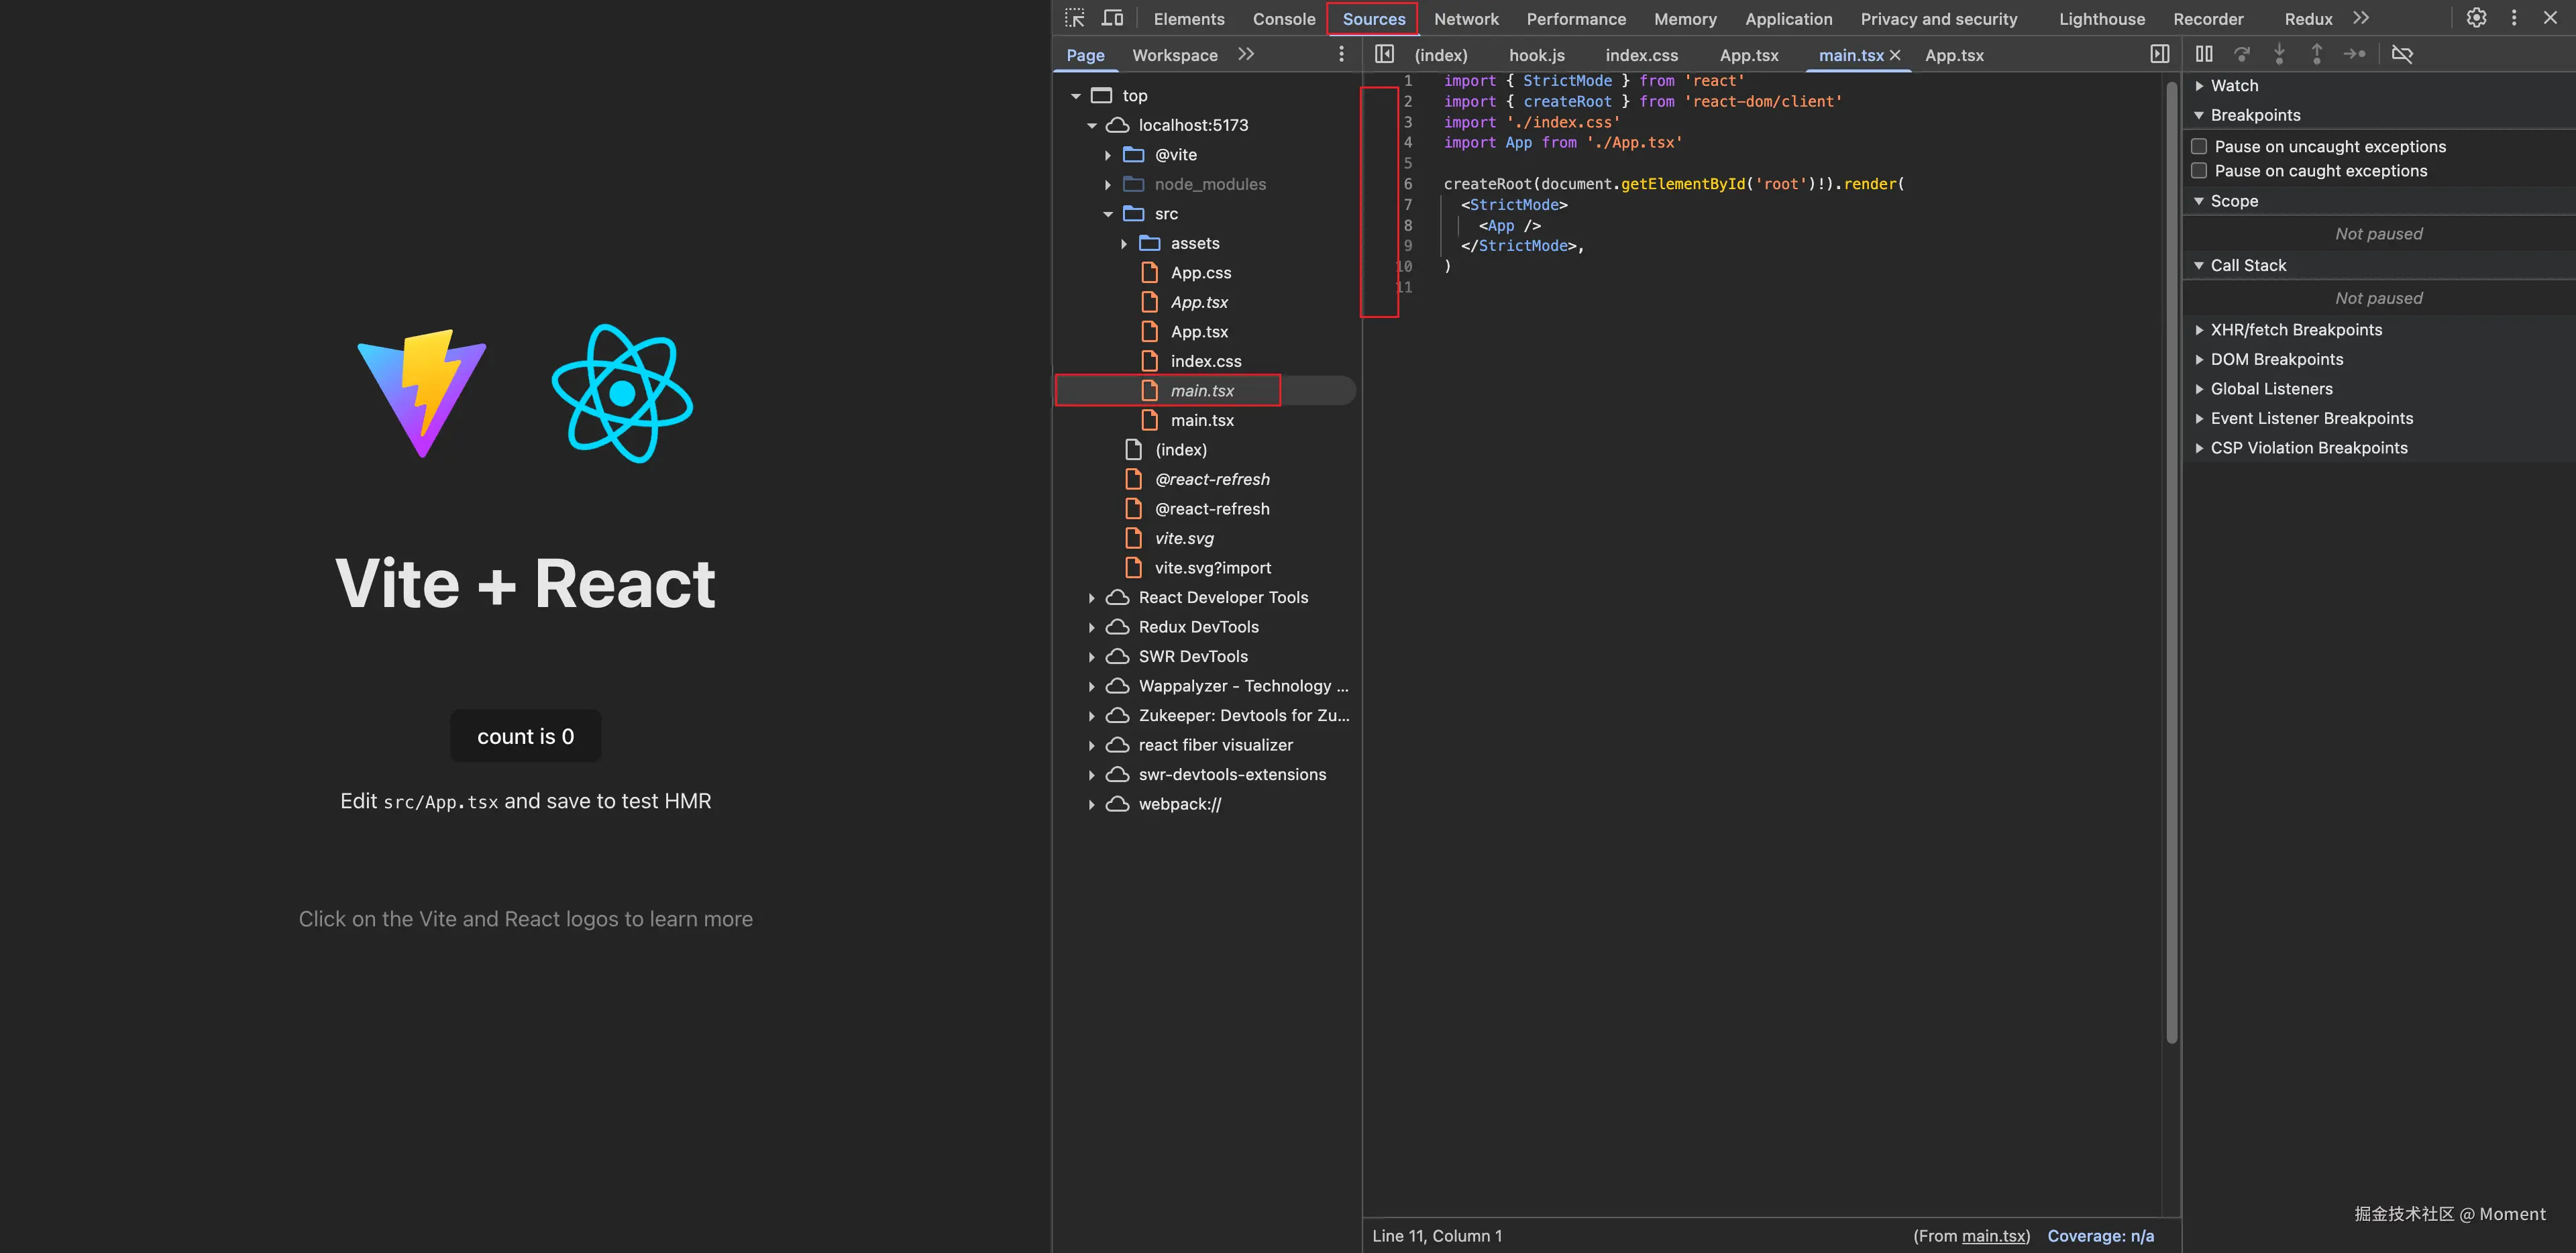Image resolution: width=2576 pixels, height=1253 pixels.
Task: Open DevTools settings gear
Action: click(2476, 18)
